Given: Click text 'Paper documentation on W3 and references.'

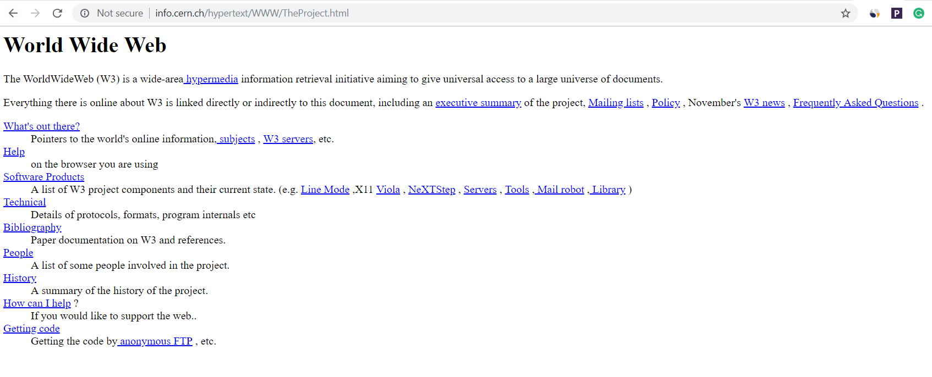Looking at the screenshot, I should pyautogui.click(x=128, y=240).
